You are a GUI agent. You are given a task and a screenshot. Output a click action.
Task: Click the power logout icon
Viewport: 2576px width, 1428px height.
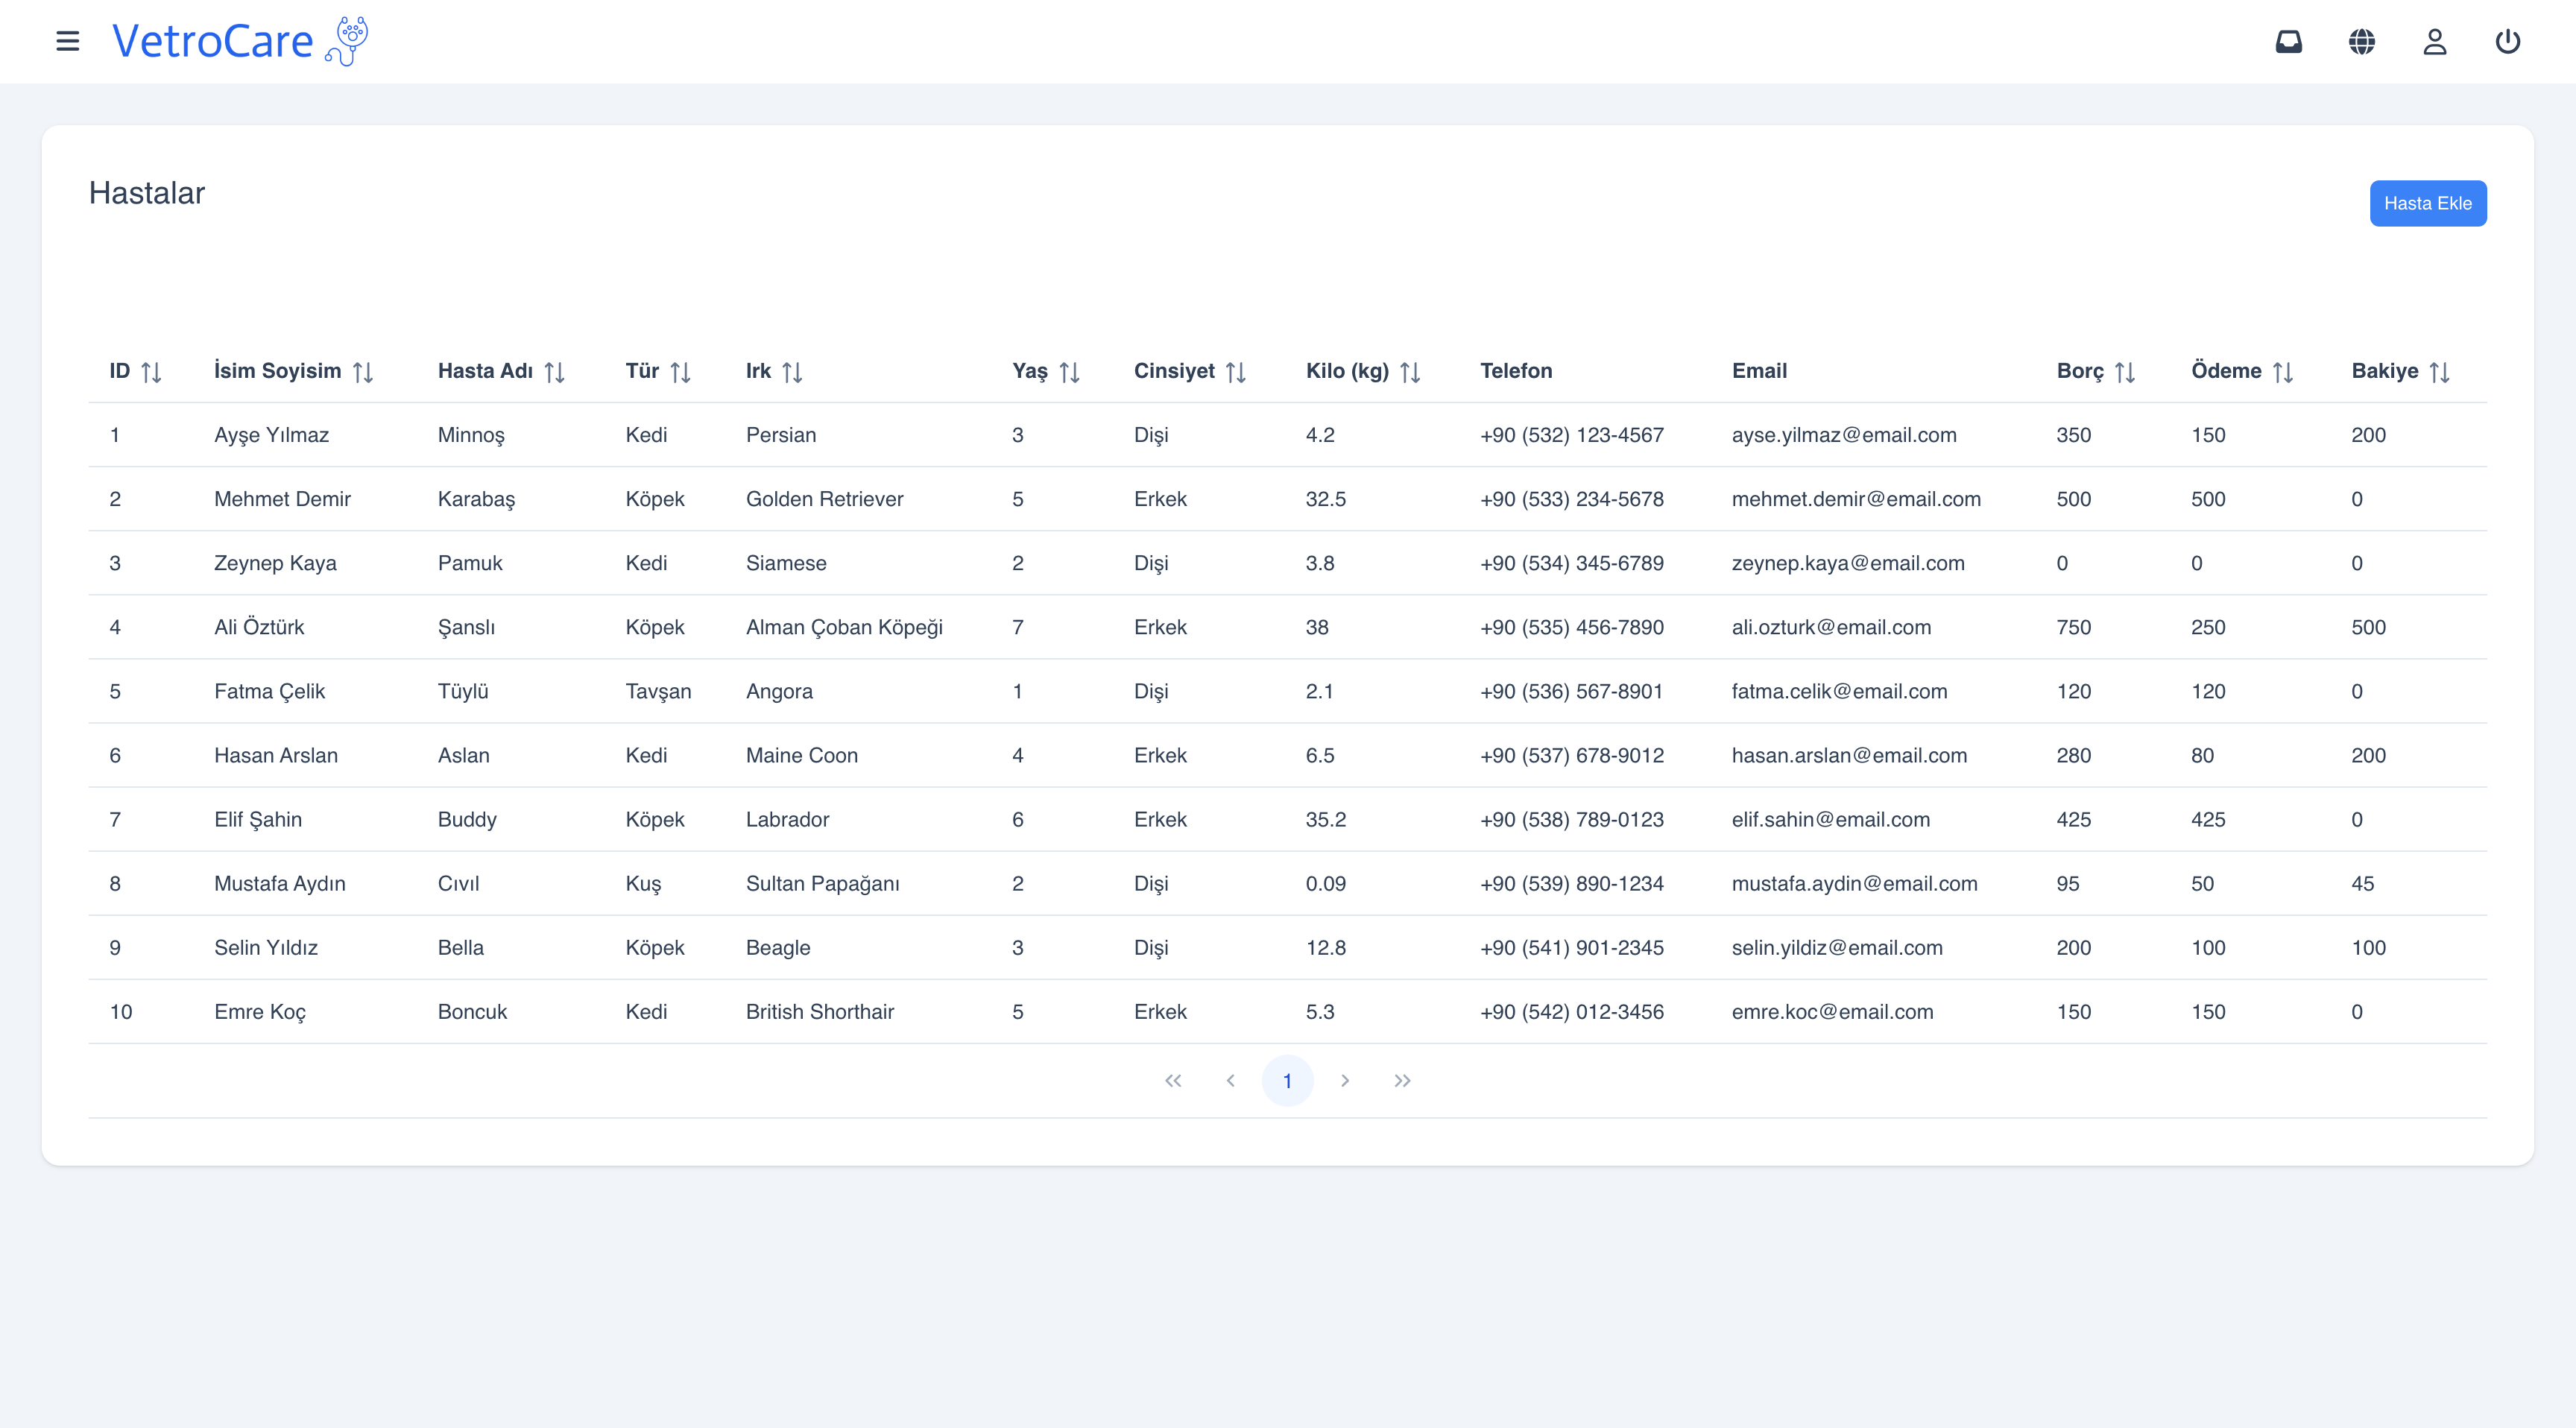pos(2507,41)
